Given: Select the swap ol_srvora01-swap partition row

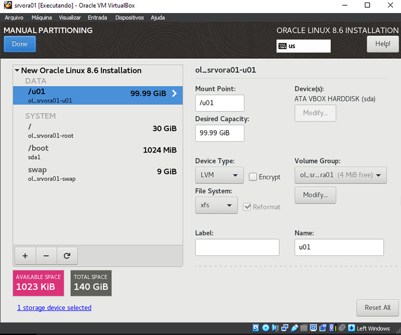Looking at the screenshot, I should [x=98, y=174].
